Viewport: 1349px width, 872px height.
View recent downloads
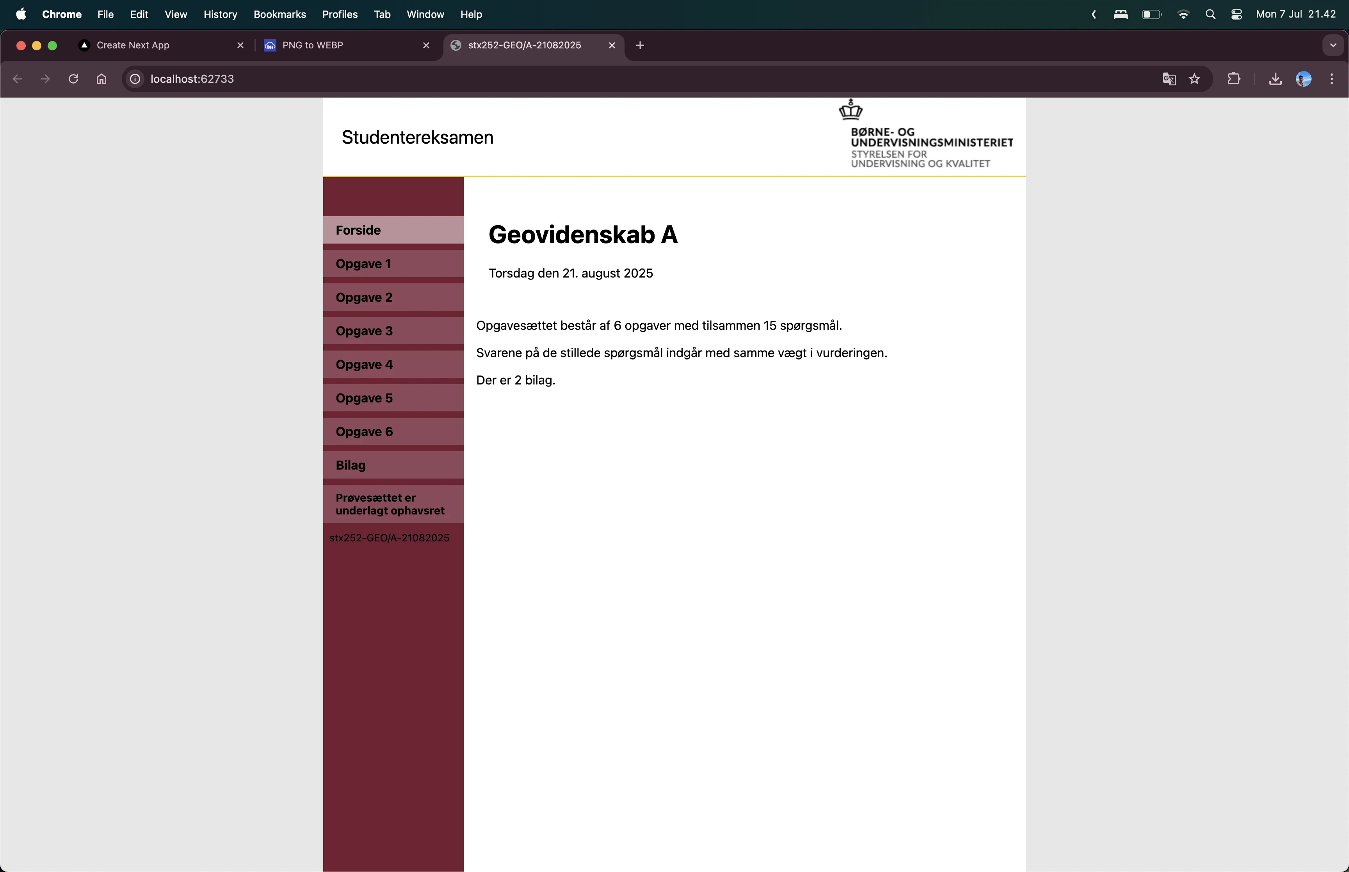tap(1274, 79)
